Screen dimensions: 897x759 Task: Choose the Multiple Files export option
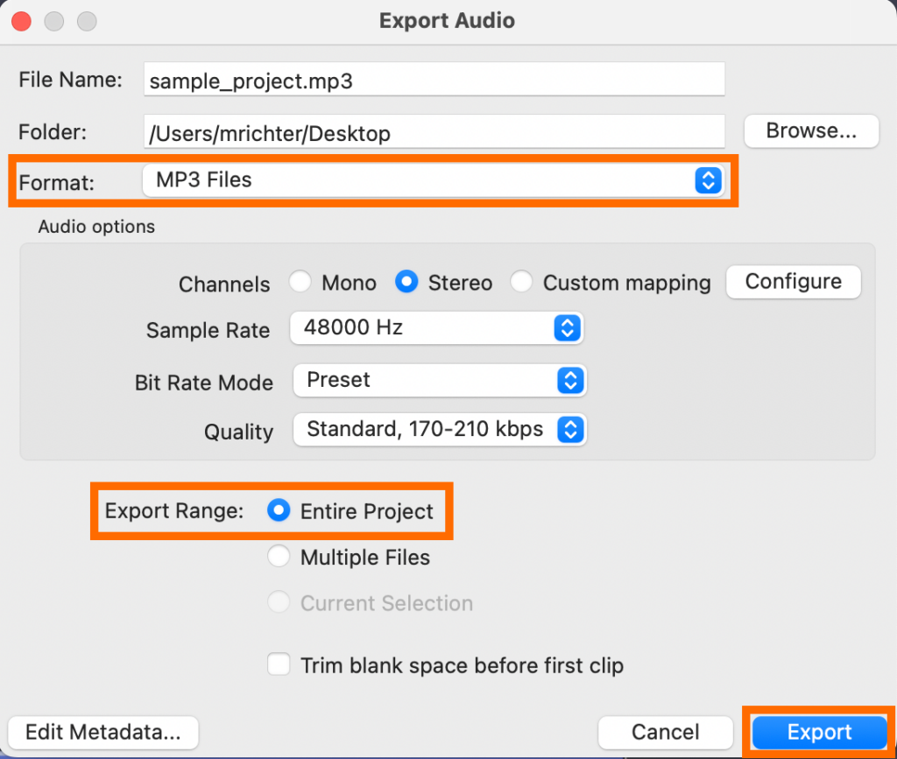coord(279,558)
